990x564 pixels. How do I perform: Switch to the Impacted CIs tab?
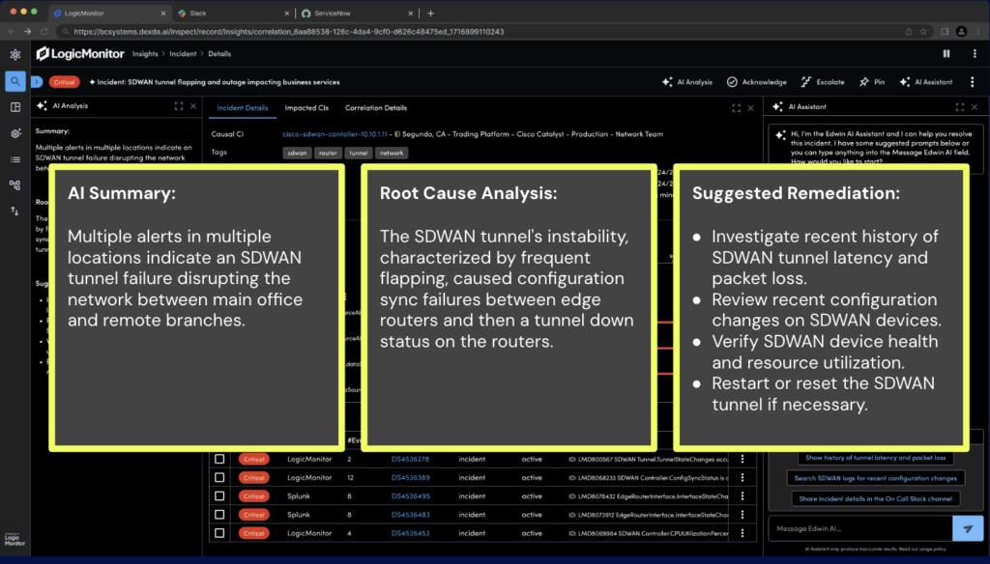tap(306, 108)
